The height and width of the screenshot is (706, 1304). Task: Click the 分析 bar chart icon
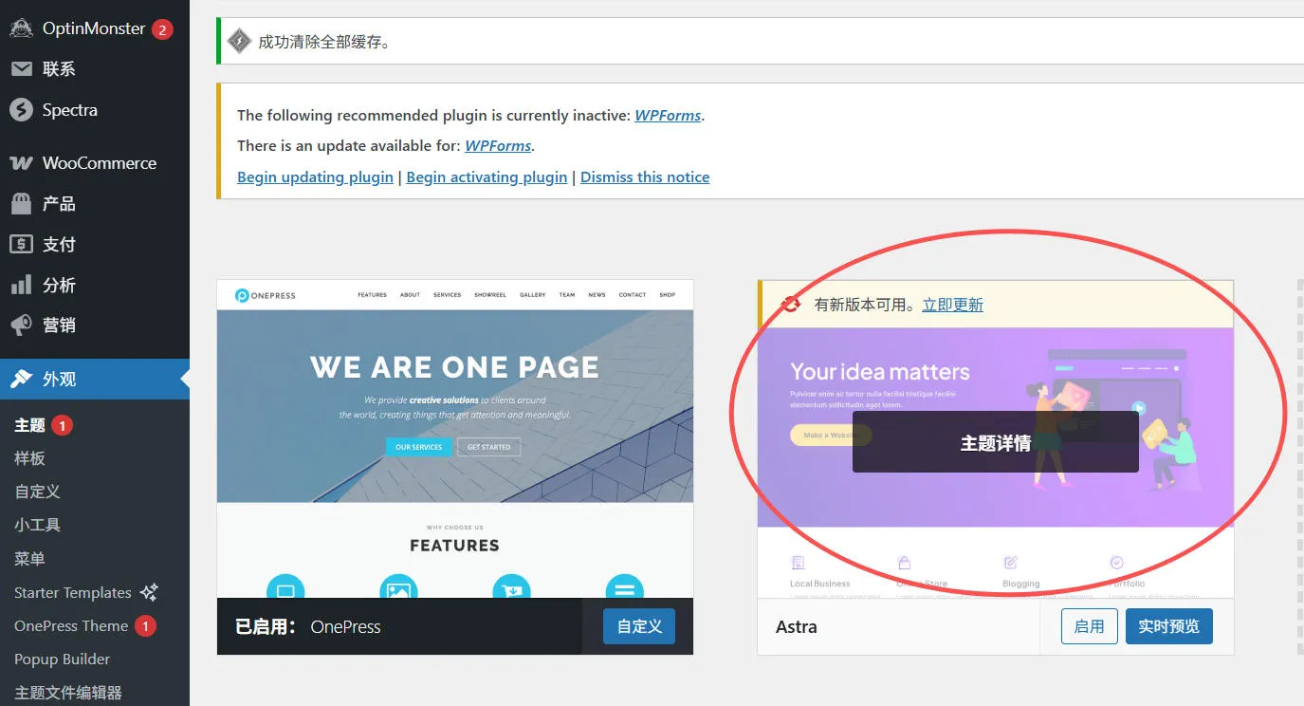pyautogui.click(x=21, y=286)
